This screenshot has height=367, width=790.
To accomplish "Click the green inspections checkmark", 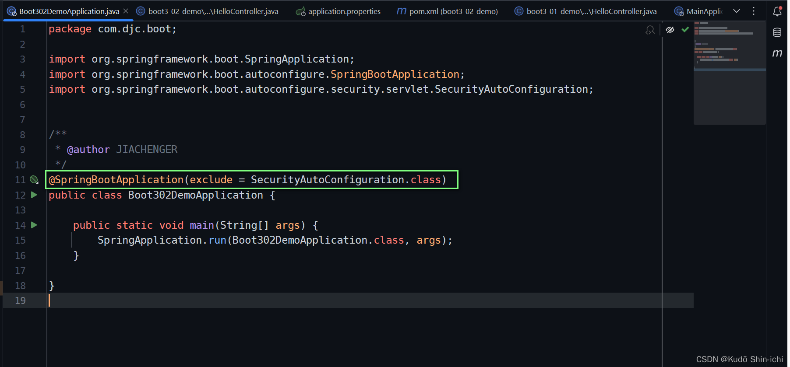I will click(685, 29).
